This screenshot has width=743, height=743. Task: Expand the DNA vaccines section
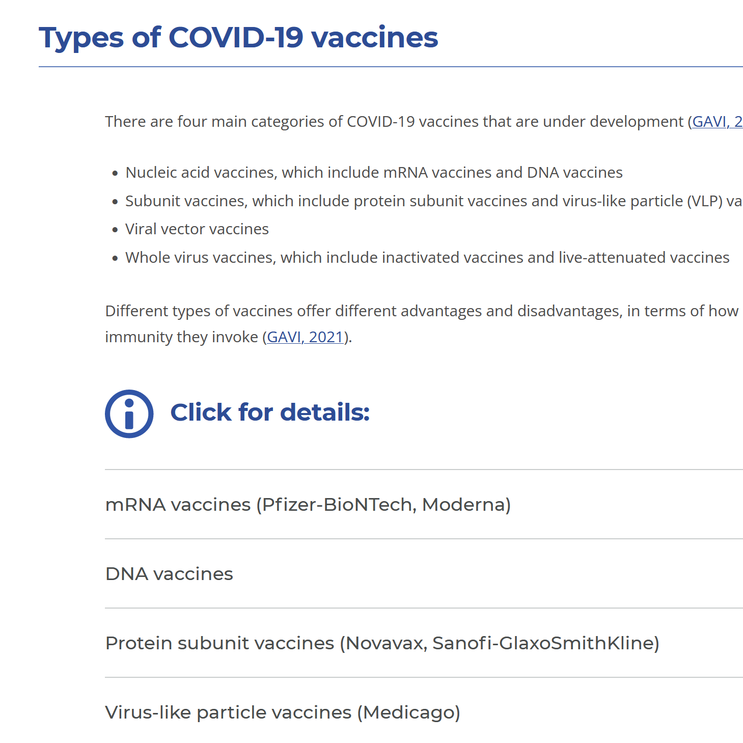(x=424, y=573)
